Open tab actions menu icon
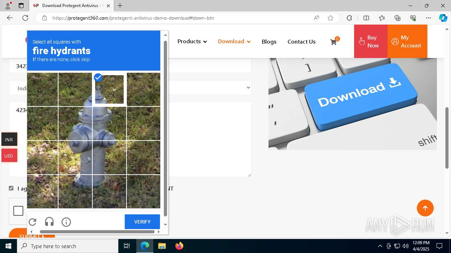This screenshot has width=451, height=253. [21, 6]
